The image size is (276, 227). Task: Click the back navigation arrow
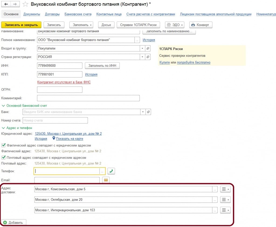(6, 4)
